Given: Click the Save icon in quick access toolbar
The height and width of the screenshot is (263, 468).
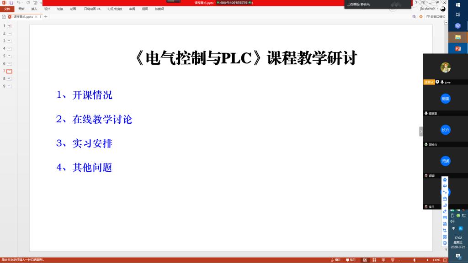Looking at the screenshot, I should point(11,3).
